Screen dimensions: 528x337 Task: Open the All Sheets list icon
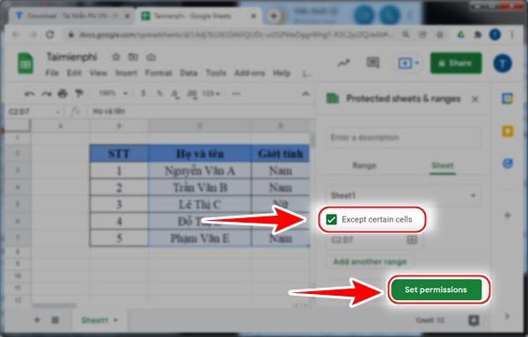tap(55, 319)
